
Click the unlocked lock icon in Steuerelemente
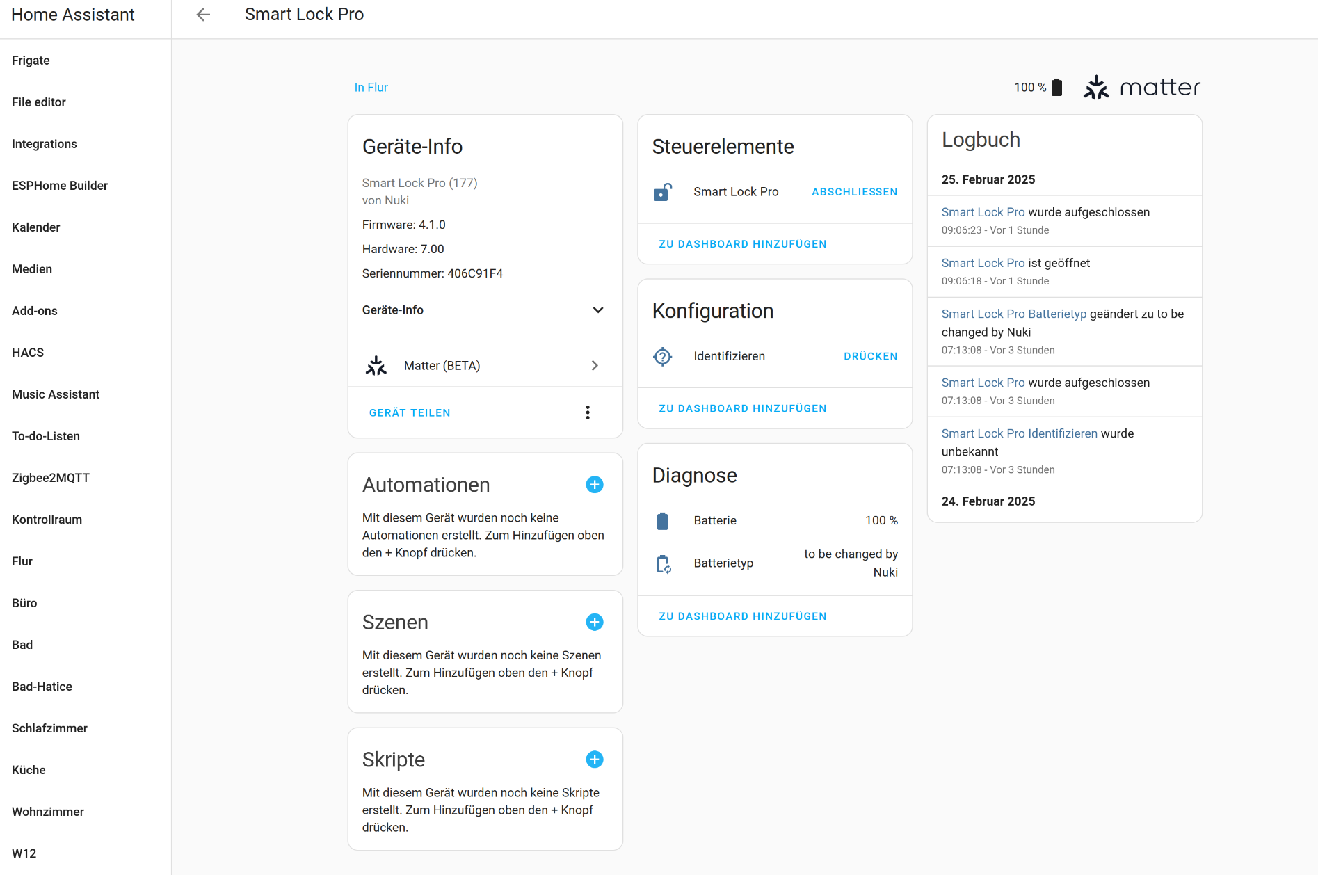point(662,192)
